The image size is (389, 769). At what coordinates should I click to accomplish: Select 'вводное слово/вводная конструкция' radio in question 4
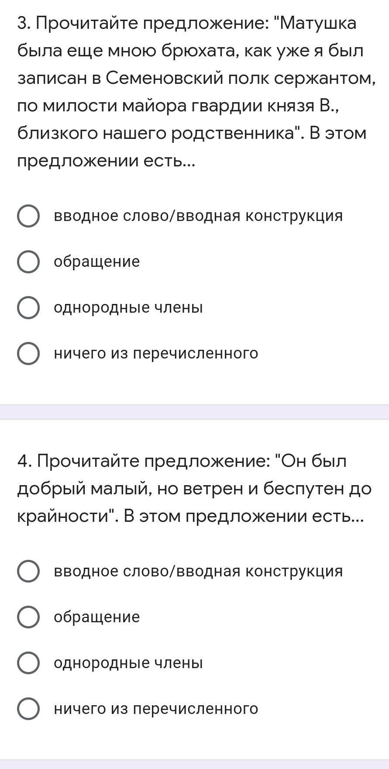28,571
